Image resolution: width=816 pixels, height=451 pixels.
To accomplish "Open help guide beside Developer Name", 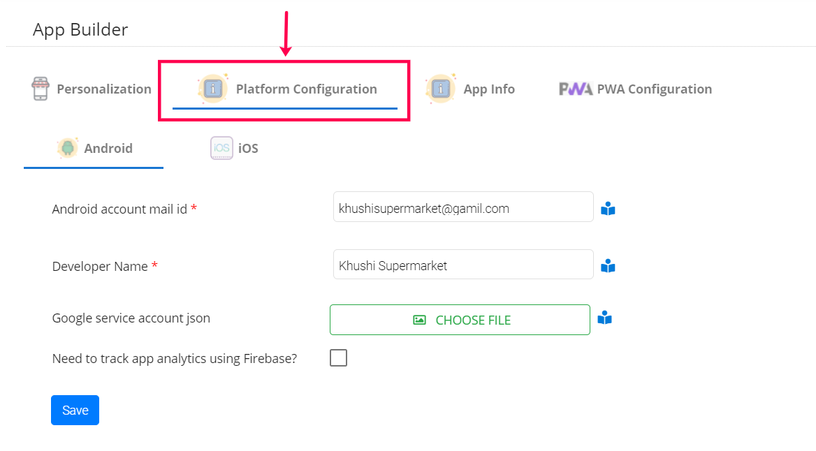I will 608,266.
